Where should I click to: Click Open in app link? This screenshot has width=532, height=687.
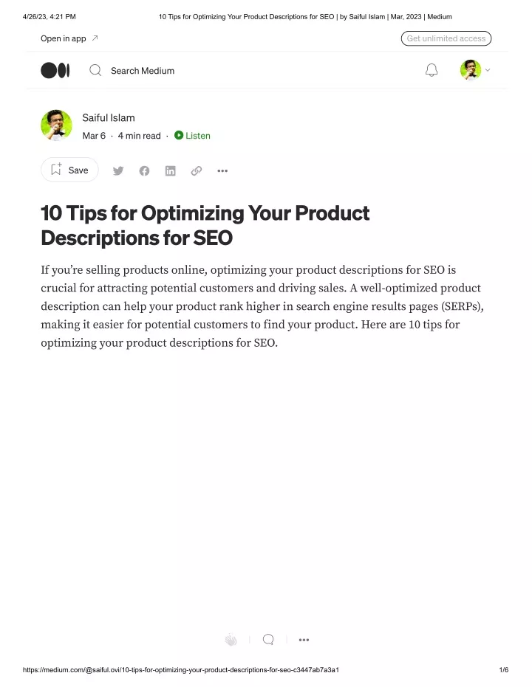pos(69,38)
